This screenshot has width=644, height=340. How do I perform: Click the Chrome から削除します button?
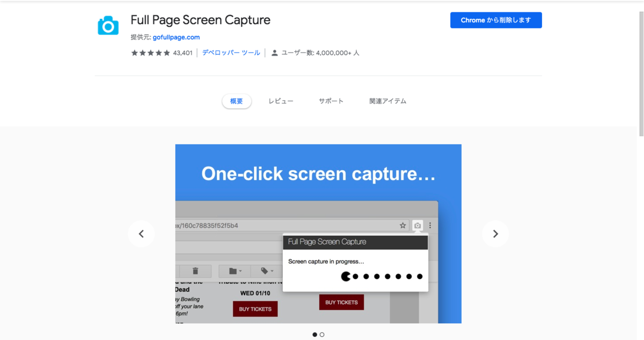[x=496, y=20]
